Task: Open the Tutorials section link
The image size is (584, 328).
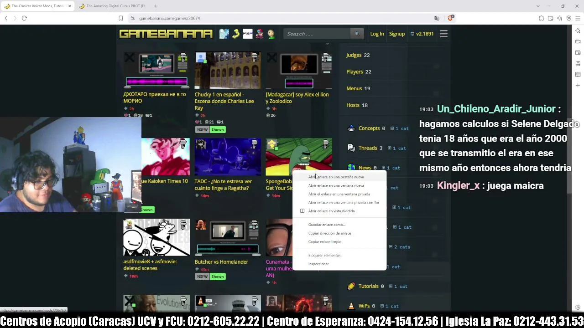Action: tap(368, 286)
